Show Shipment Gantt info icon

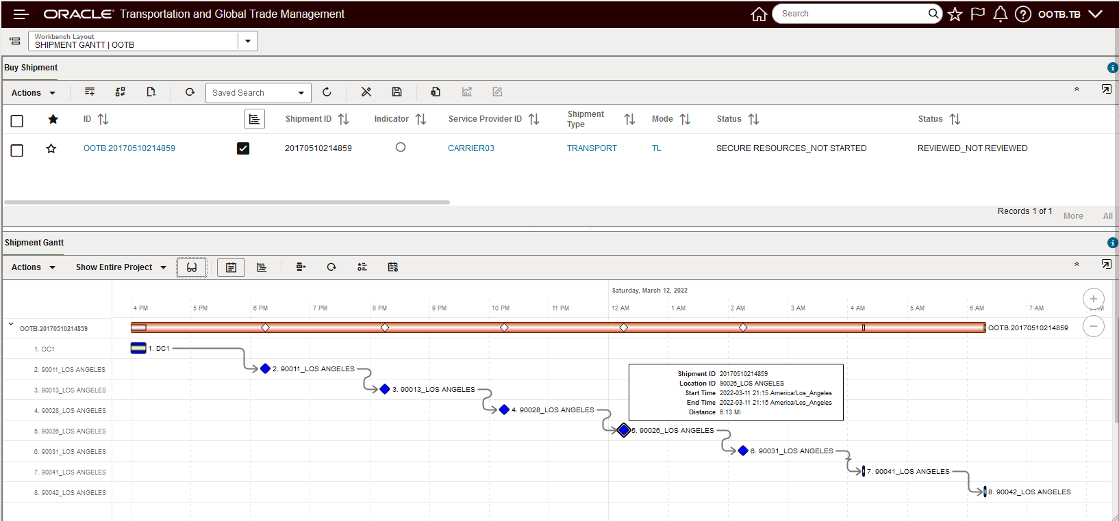(x=1112, y=243)
